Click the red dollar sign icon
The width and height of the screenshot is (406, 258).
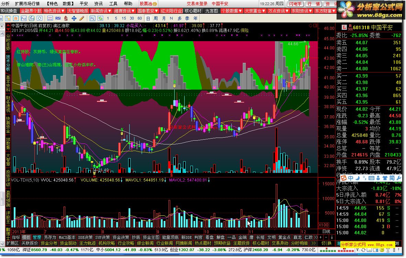66,18
